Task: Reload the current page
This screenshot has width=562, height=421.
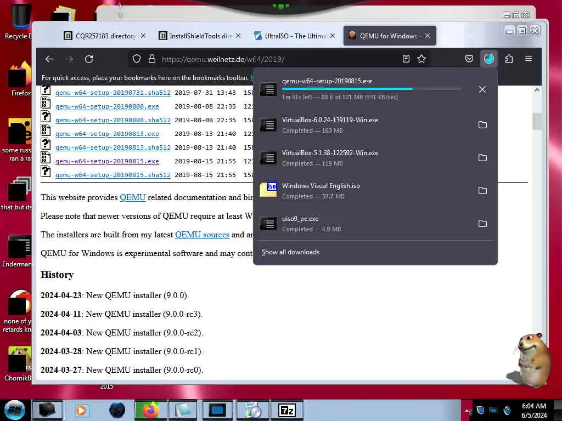Action: [89, 59]
